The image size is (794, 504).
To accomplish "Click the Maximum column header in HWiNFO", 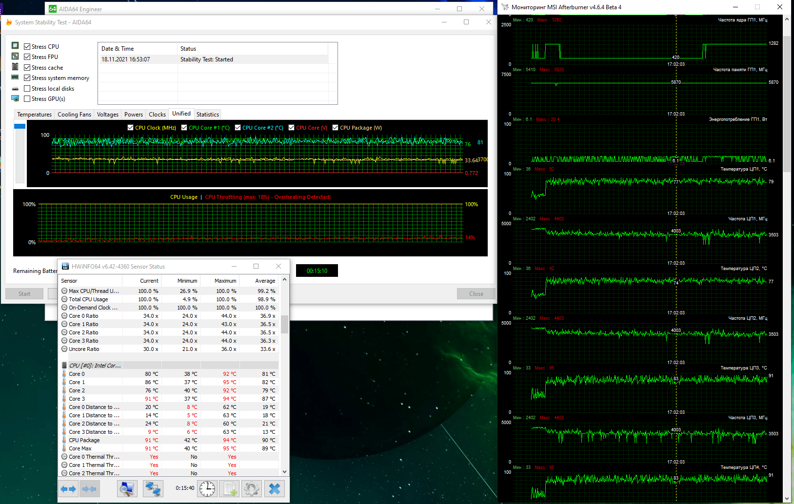I will click(x=225, y=281).
